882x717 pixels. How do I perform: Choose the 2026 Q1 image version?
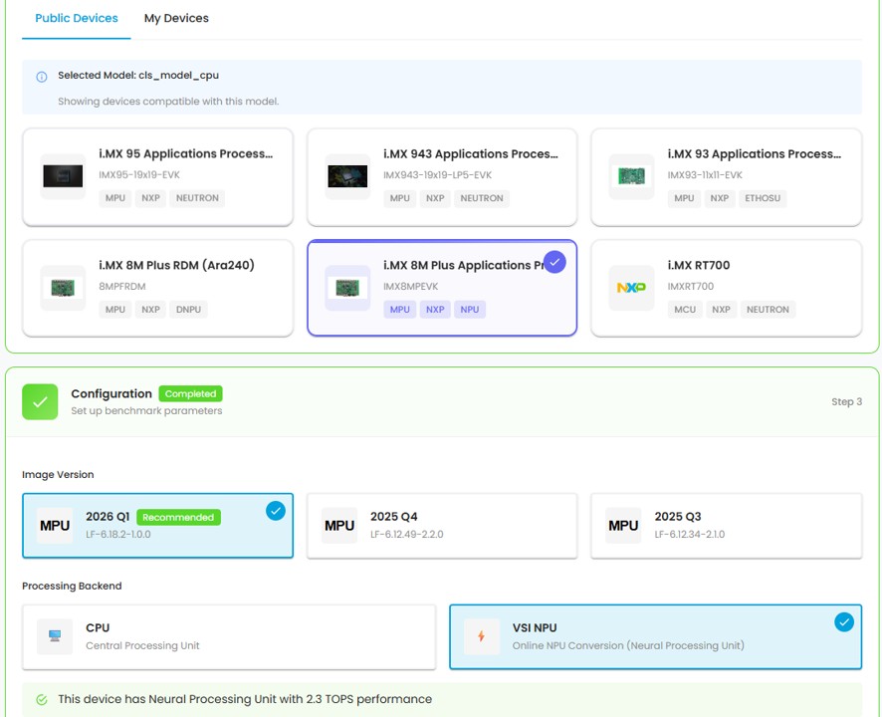[x=157, y=526]
